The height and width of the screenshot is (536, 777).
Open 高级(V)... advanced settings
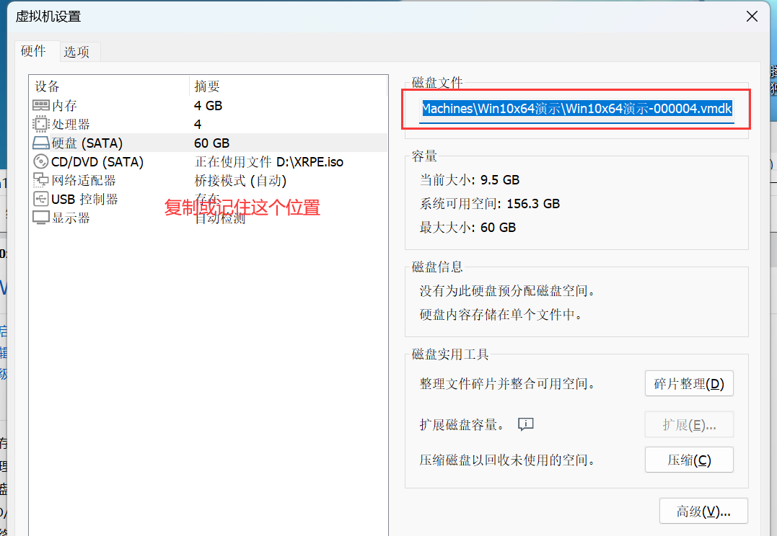coord(703,512)
